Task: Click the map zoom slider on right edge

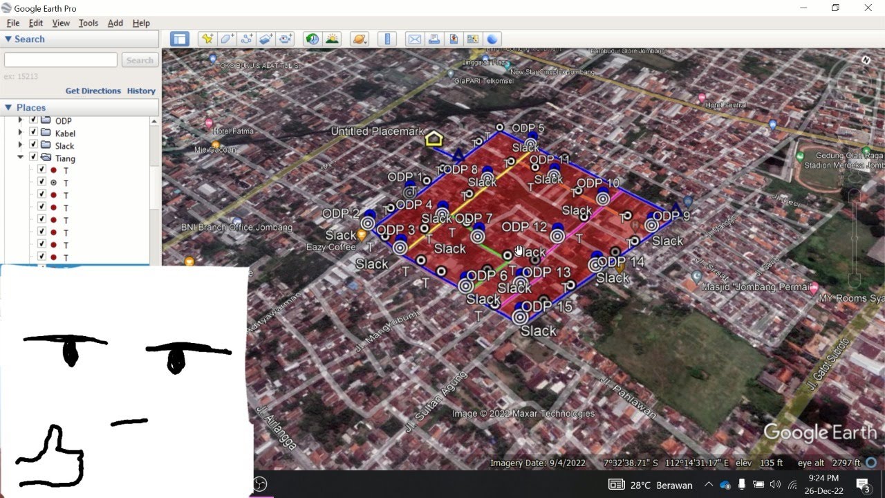Action: [855, 239]
